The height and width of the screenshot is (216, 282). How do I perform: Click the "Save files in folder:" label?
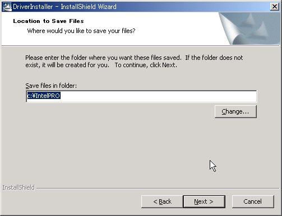tap(51, 86)
